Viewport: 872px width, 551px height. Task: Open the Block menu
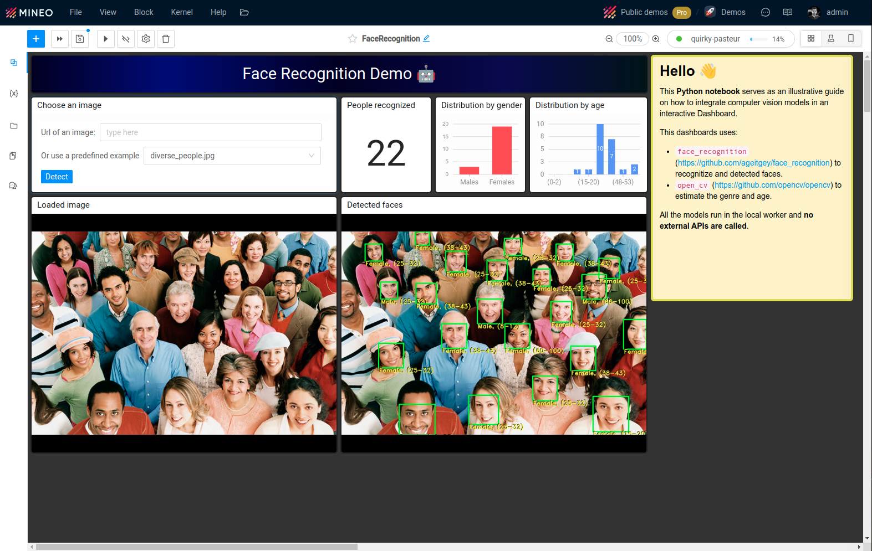tap(144, 12)
